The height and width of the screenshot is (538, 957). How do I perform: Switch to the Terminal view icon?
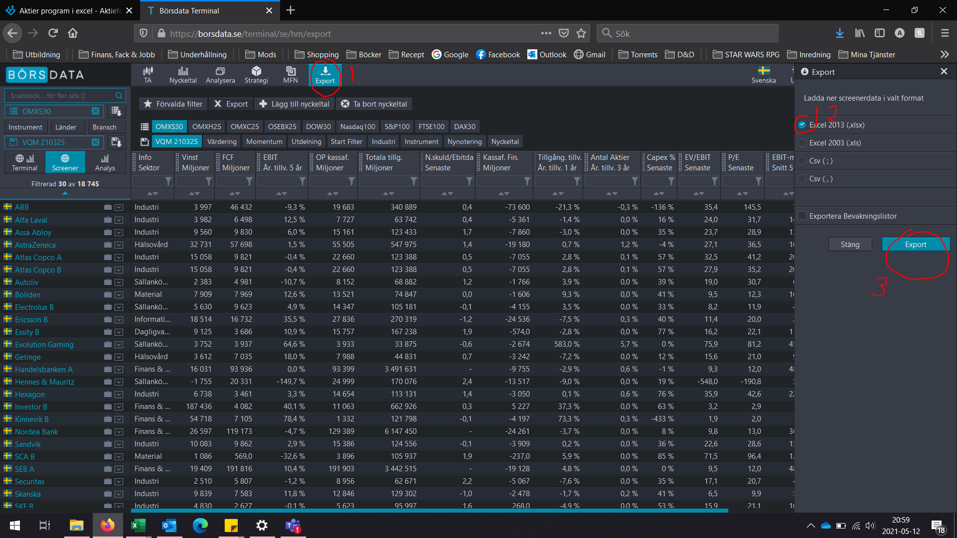coord(24,162)
